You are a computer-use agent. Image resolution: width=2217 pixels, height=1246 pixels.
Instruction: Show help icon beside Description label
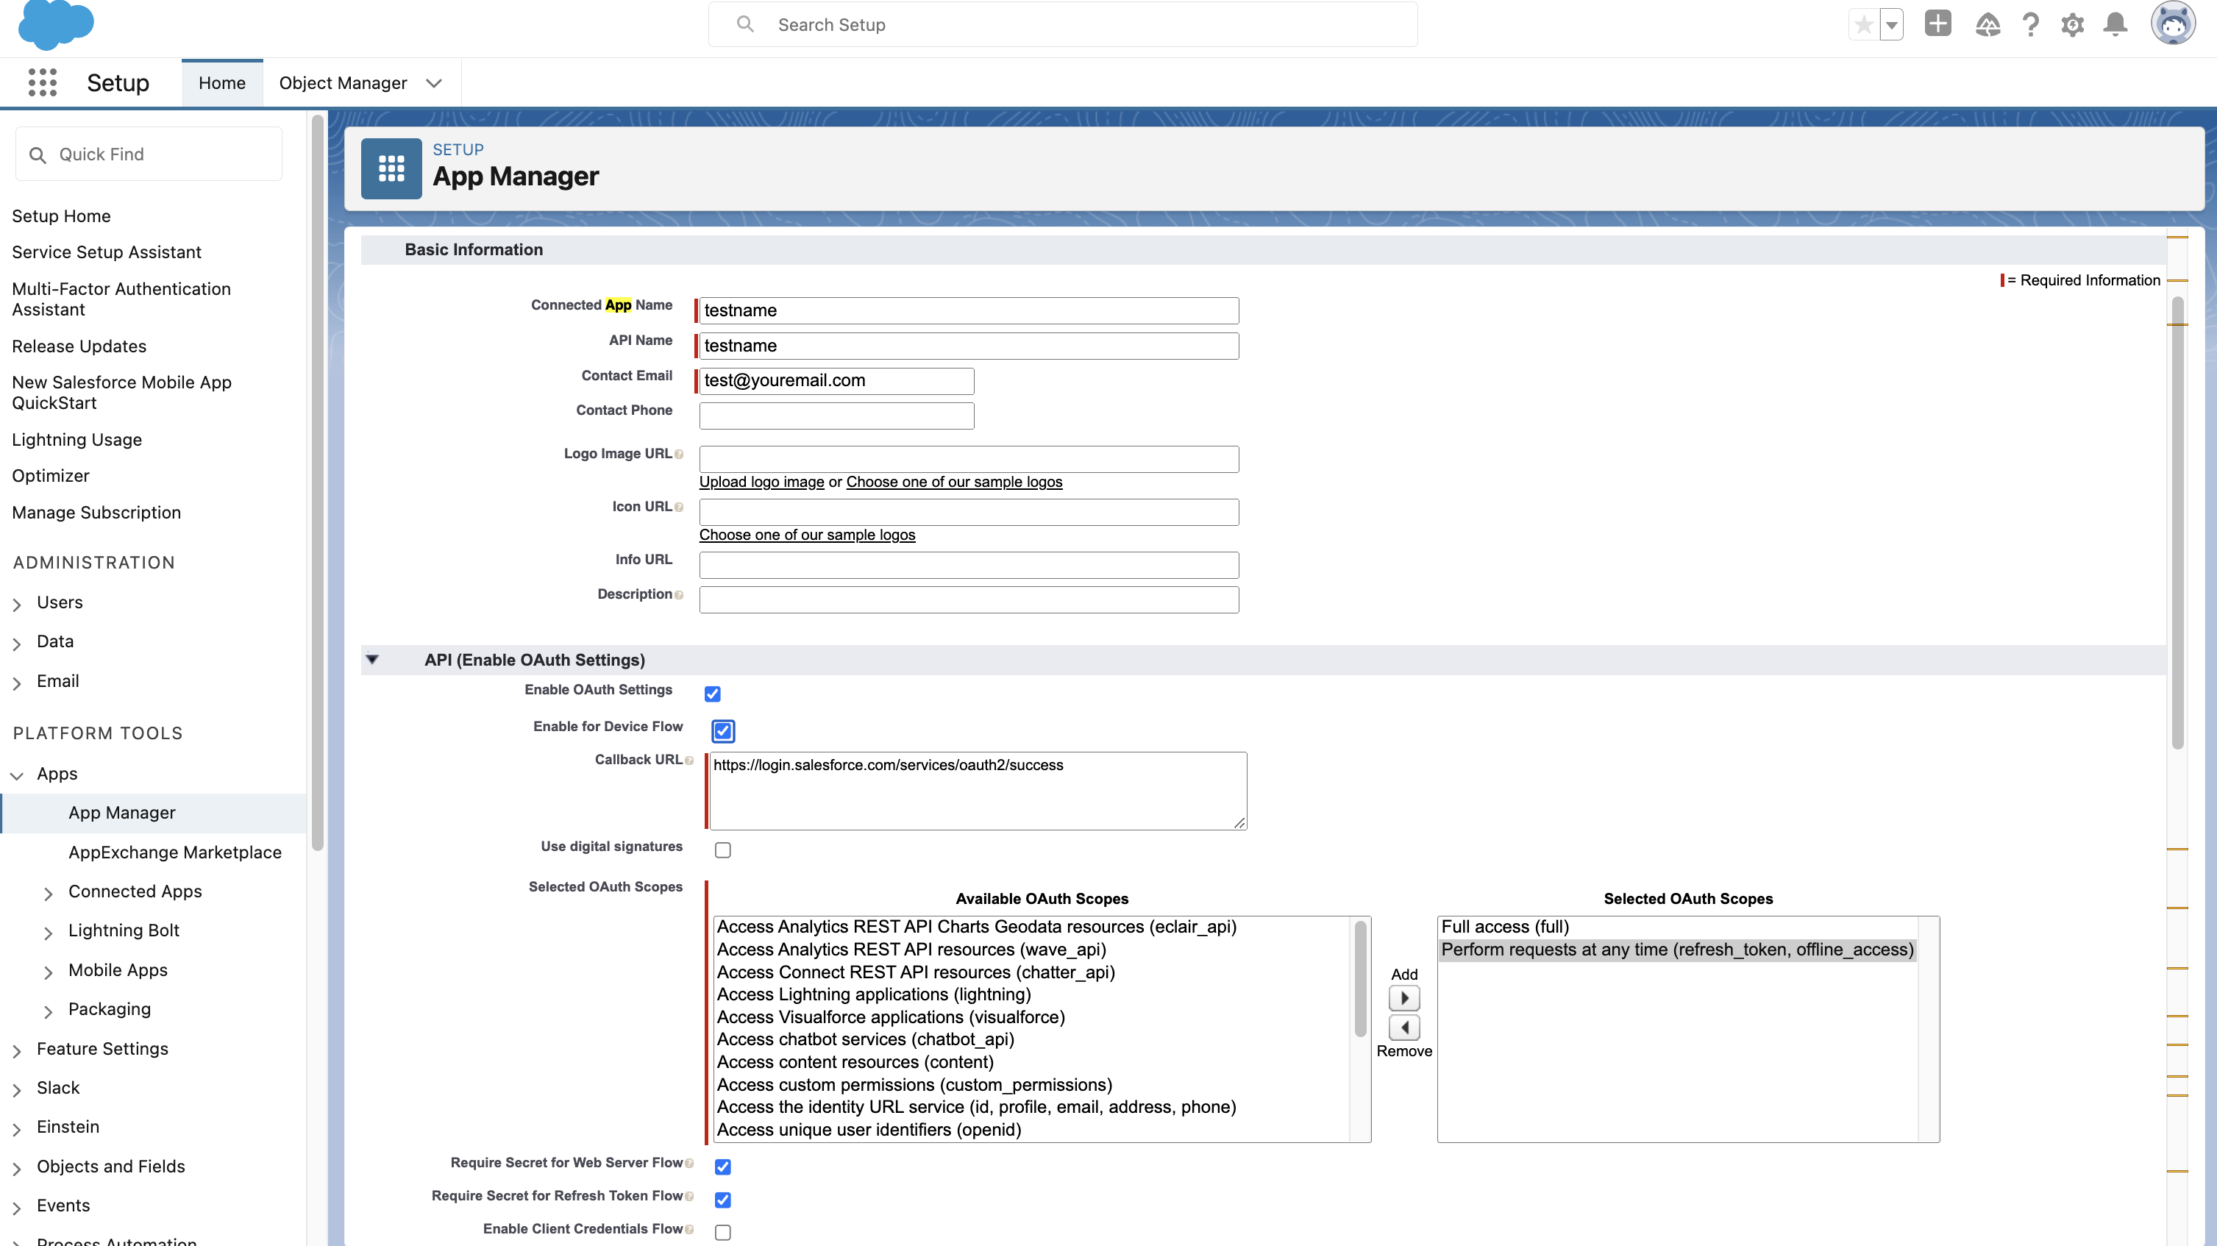[x=679, y=596]
